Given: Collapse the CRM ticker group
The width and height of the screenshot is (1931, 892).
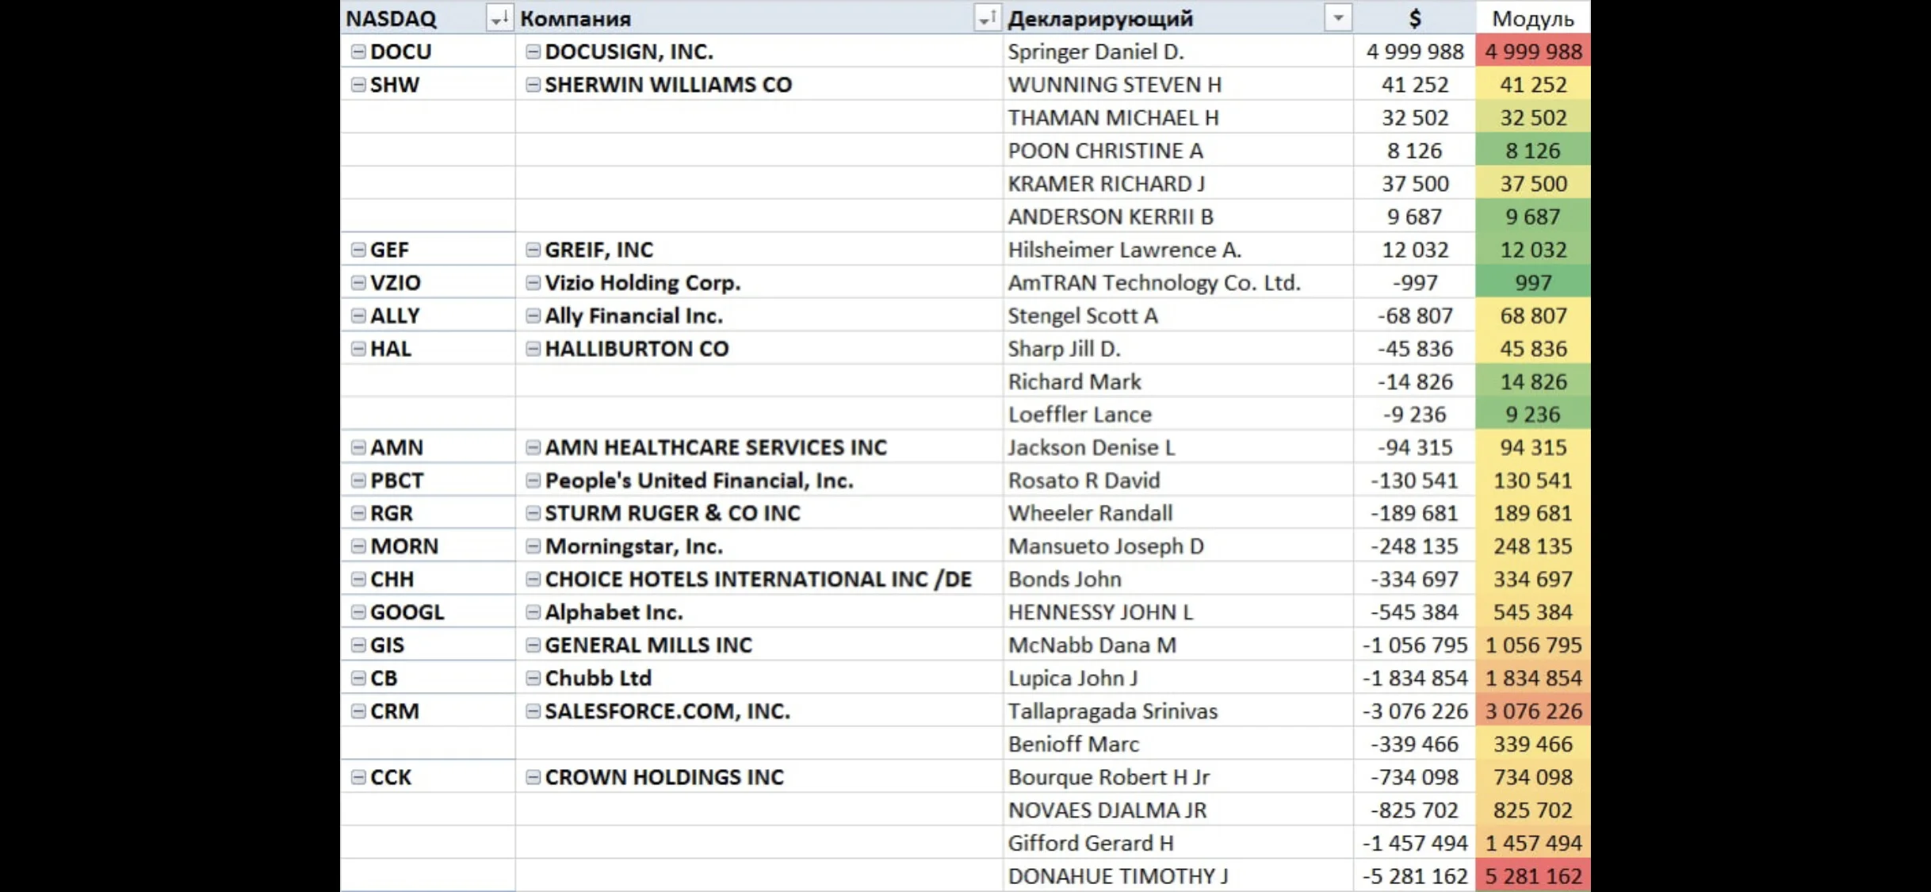Looking at the screenshot, I should 358,711.
